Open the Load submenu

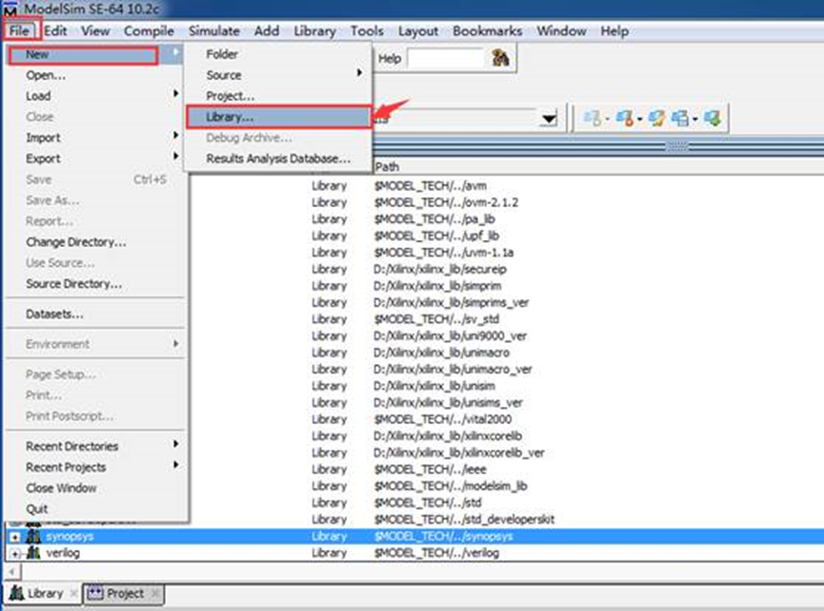[x=94, y=95]
